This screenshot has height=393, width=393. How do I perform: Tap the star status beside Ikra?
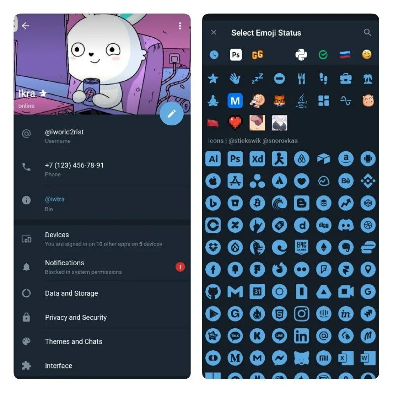tap(43, 93)
